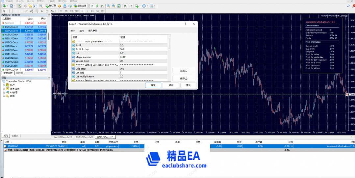Switch to the M15 timeframe
Image resolution: width=355 pixels, height=178 pixels.
point(71,11)
